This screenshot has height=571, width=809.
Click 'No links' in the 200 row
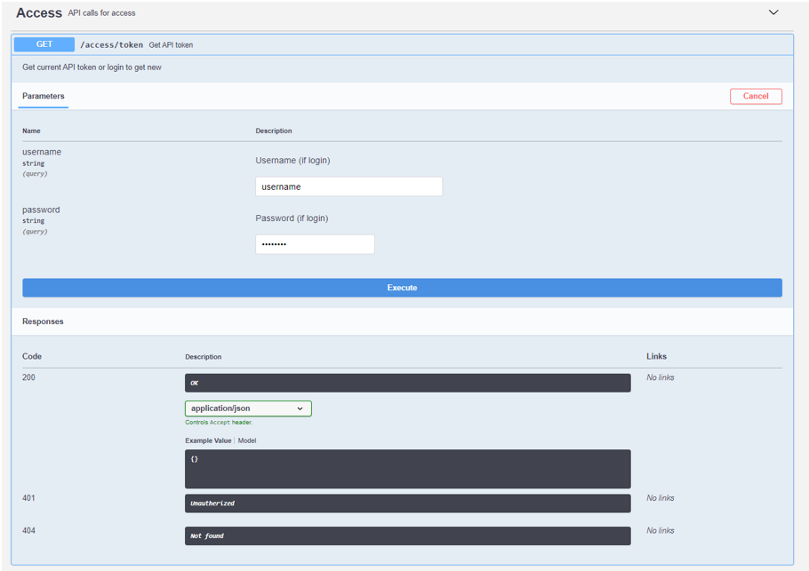(x=661, y=377)
